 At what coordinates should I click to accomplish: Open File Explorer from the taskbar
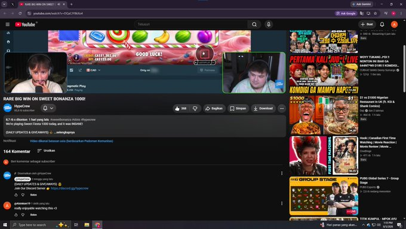pos(87,225)
